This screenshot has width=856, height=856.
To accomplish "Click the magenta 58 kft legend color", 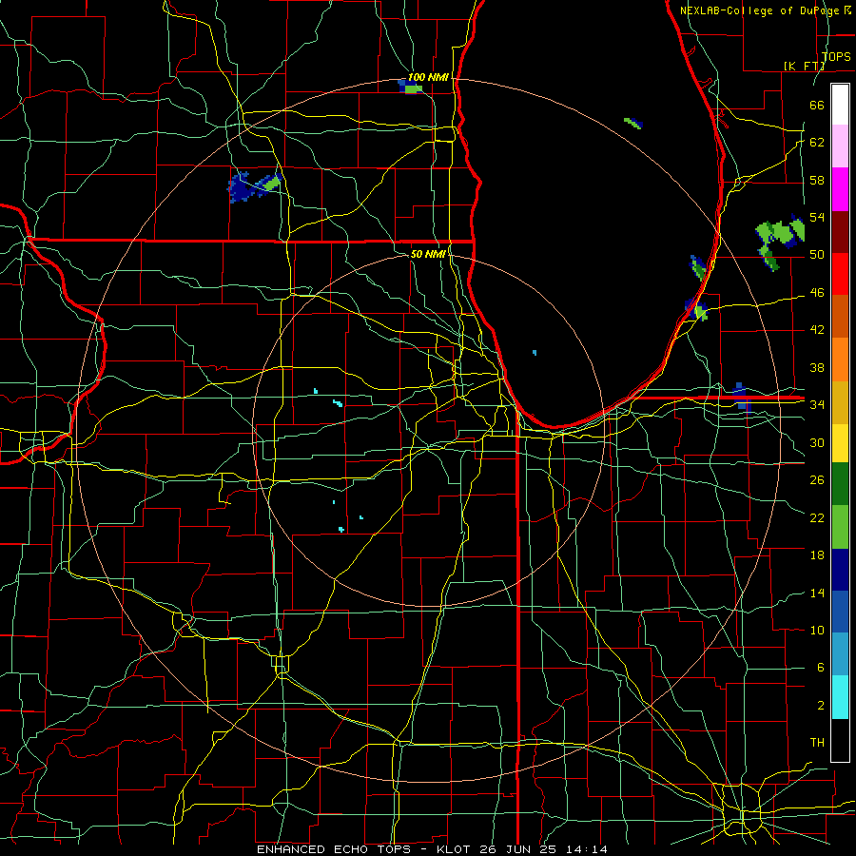I will [x=840, y=189].
